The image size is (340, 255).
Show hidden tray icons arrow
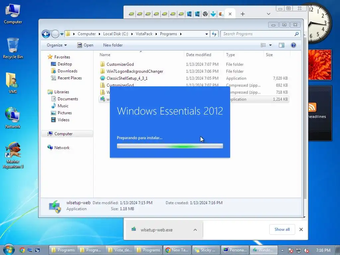pos(282,250)
